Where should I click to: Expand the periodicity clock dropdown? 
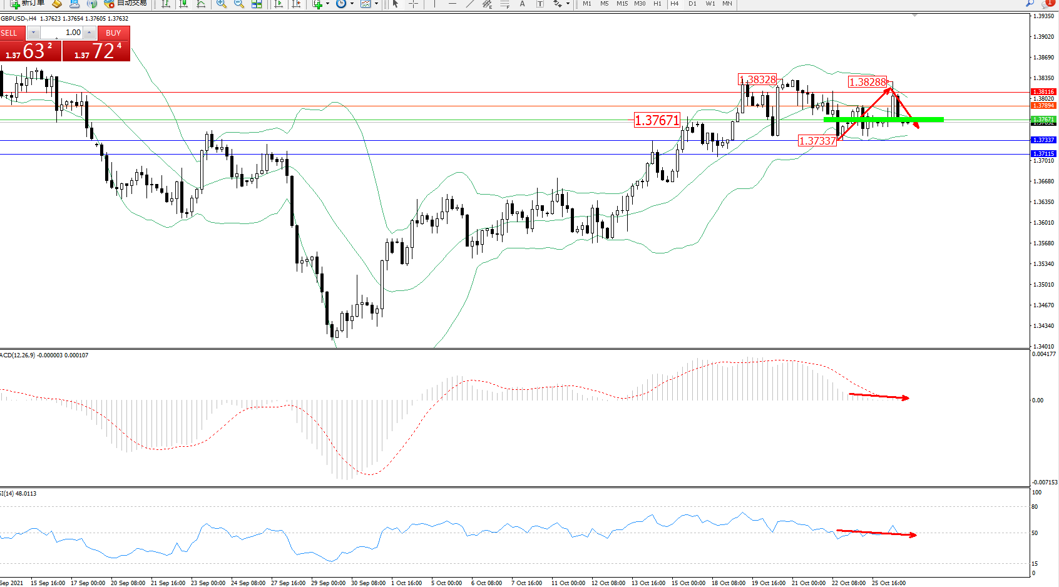(352, 4)
